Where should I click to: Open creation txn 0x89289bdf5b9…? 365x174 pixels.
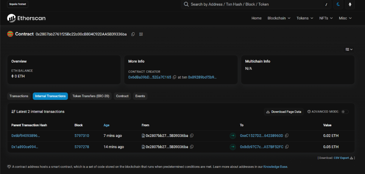pyautogui.click(x=202, y=77)
